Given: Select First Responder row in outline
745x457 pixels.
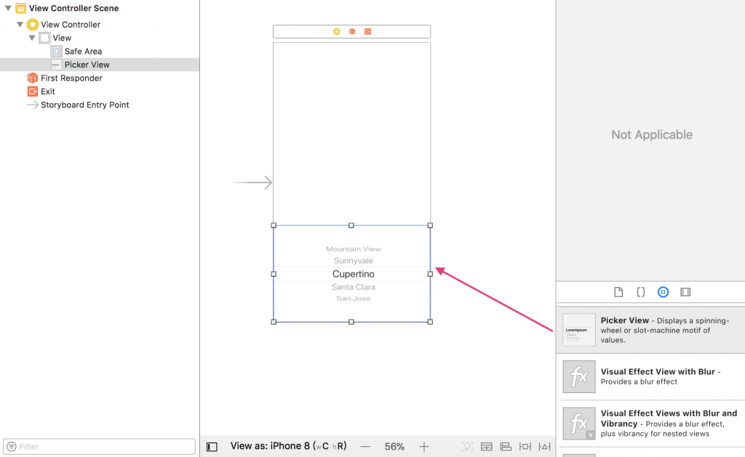Looking at the screenshot, I should pos(100,78).
